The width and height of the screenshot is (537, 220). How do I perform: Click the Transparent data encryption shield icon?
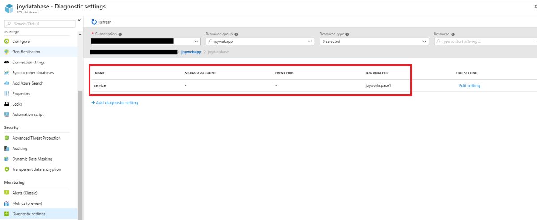(x=7, y=169)
